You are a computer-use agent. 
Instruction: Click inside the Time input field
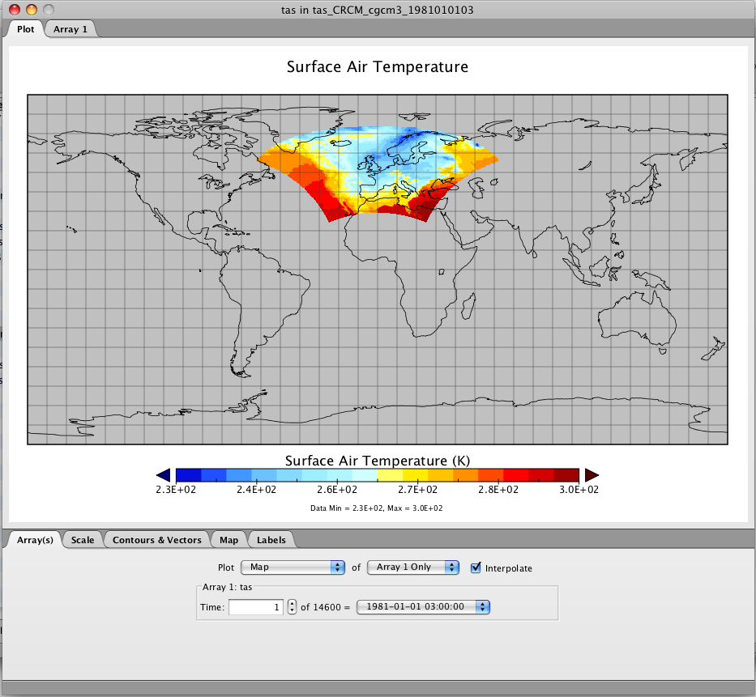pos(254,607)
